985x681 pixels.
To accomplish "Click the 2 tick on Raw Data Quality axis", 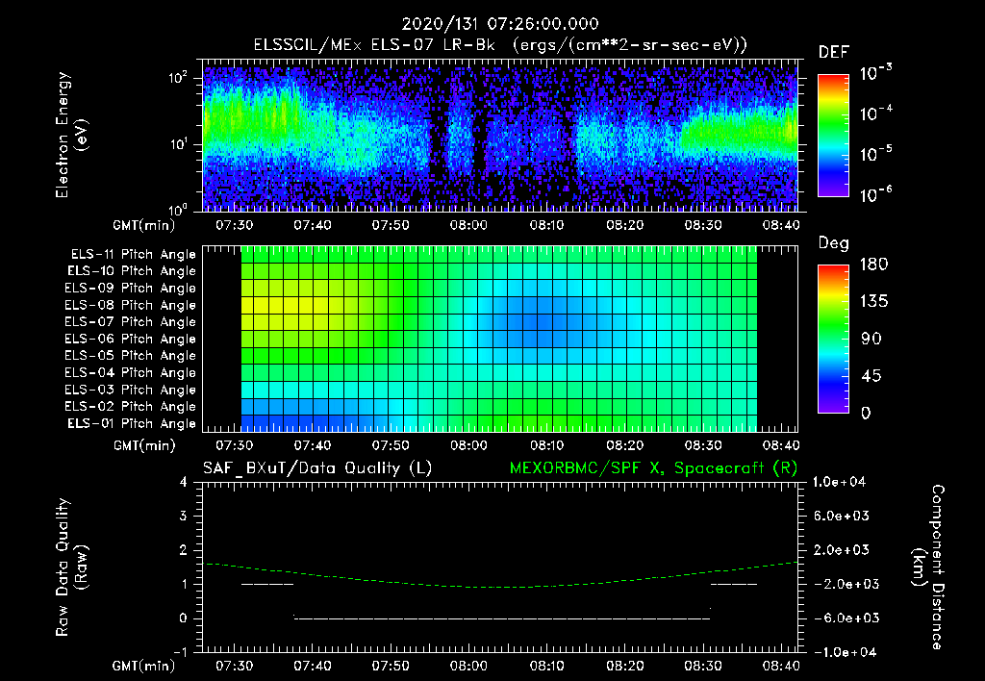I will click(x=184, y=549).
